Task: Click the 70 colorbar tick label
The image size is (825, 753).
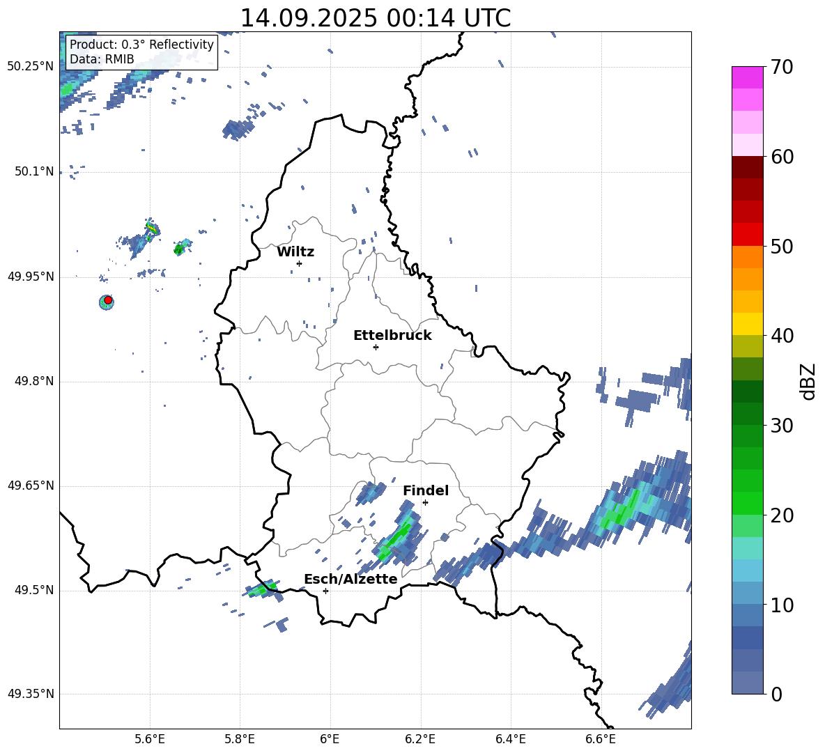Action: pos(782,67)
